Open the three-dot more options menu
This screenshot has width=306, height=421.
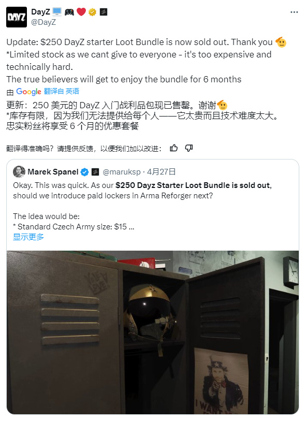(294, 12)
